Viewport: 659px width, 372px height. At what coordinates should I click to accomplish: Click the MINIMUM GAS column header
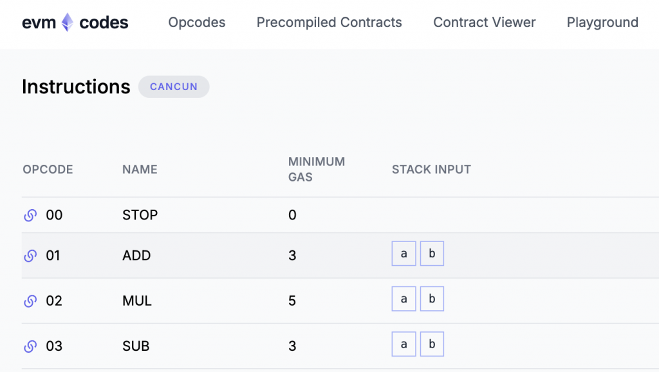pyautogui.click(x=316, y=169)
